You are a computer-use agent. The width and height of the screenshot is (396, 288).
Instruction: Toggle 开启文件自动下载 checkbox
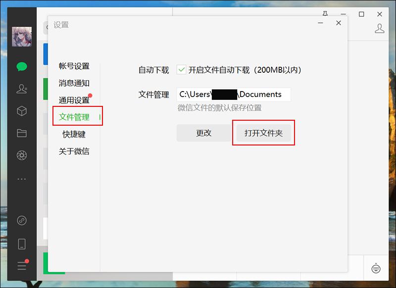tap(181, 70)
